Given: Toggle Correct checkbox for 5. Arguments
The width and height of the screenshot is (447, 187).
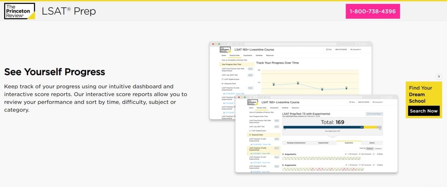Looking at the screenshot, I should click(x=346, y=165).
